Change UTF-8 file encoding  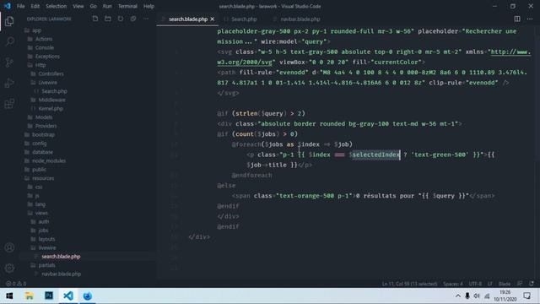click(x=475, y=284)
